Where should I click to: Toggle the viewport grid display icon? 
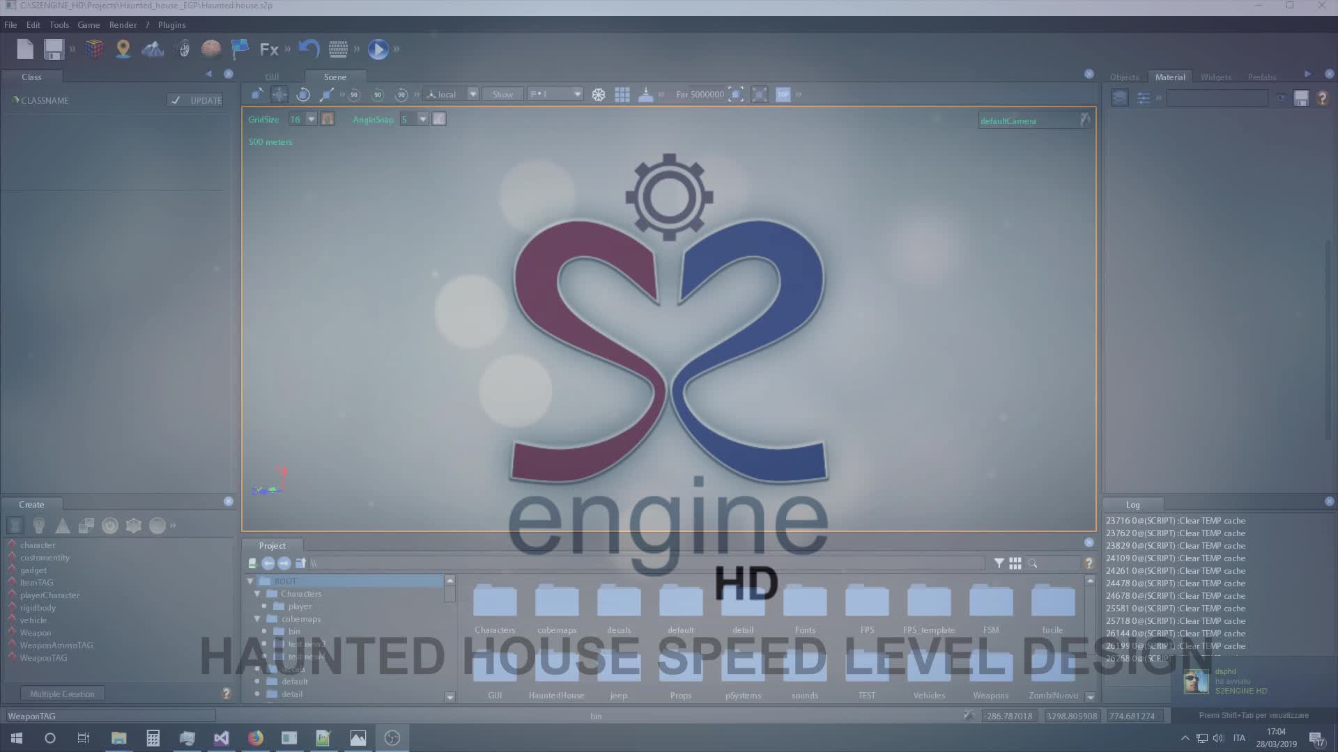[x=622, y=95]
